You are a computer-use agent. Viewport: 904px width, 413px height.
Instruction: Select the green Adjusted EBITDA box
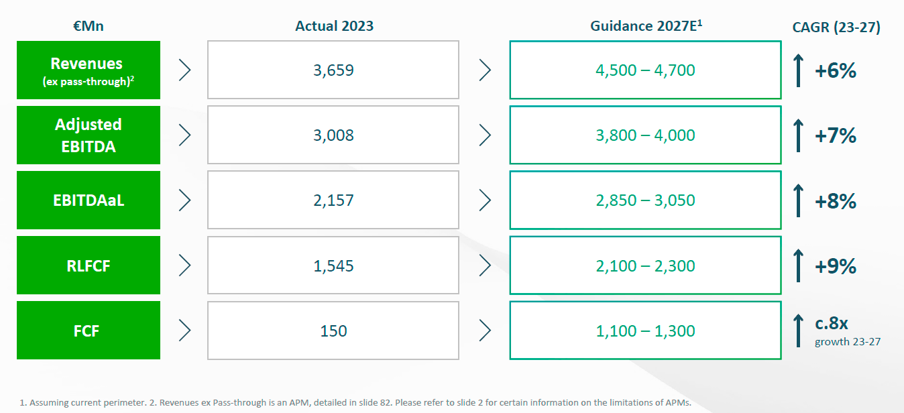click(89, 135)
